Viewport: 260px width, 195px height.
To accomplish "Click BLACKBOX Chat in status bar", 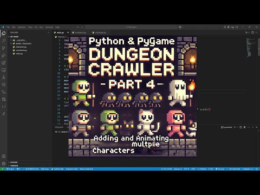I will pyautogui.click(x=31, y=169).
